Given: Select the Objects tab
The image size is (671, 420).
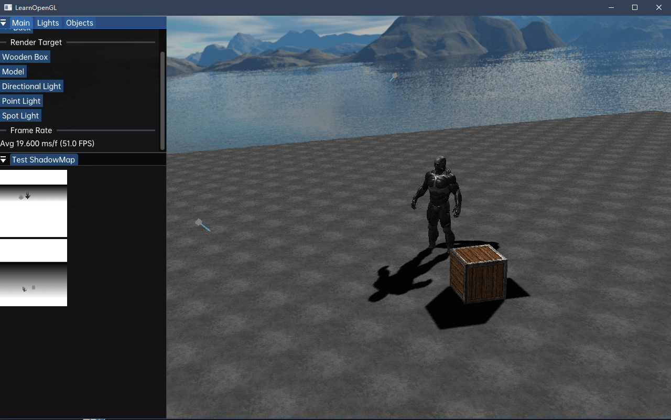Looking at the screenshot, I should coord(80,23).
